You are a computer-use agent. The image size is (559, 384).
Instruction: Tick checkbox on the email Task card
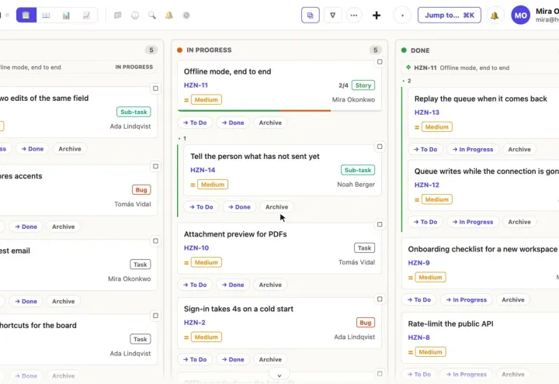[x=155, y=241]
